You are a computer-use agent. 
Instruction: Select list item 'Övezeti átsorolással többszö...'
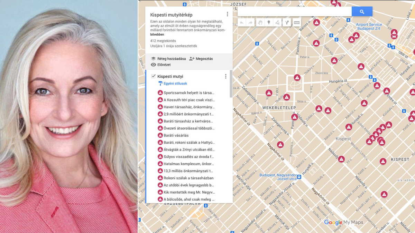189,128
